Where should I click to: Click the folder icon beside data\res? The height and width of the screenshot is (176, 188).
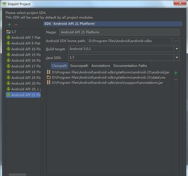click(x=49, y=77)
